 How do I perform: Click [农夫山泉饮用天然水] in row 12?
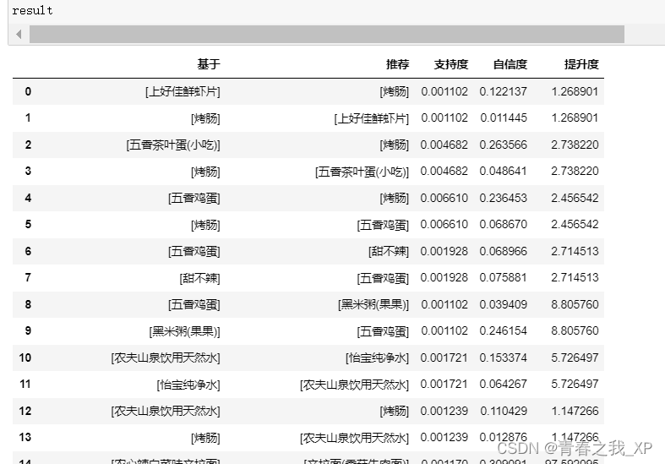(x=166, y=411)
